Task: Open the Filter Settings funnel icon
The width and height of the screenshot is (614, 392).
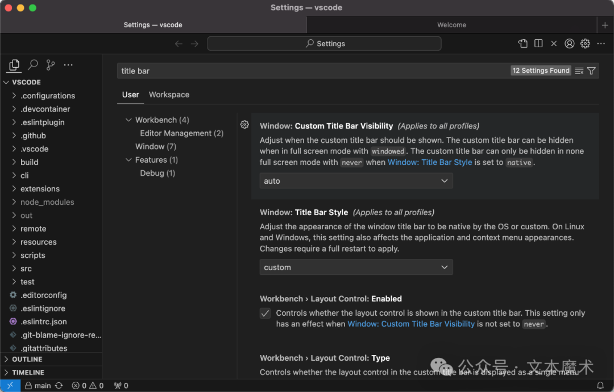Action: [x=591, y=70]
